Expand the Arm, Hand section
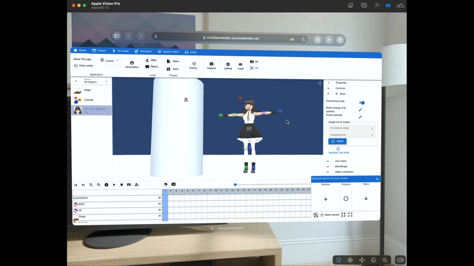Screen dimensions: 474x266 point(328,161)
